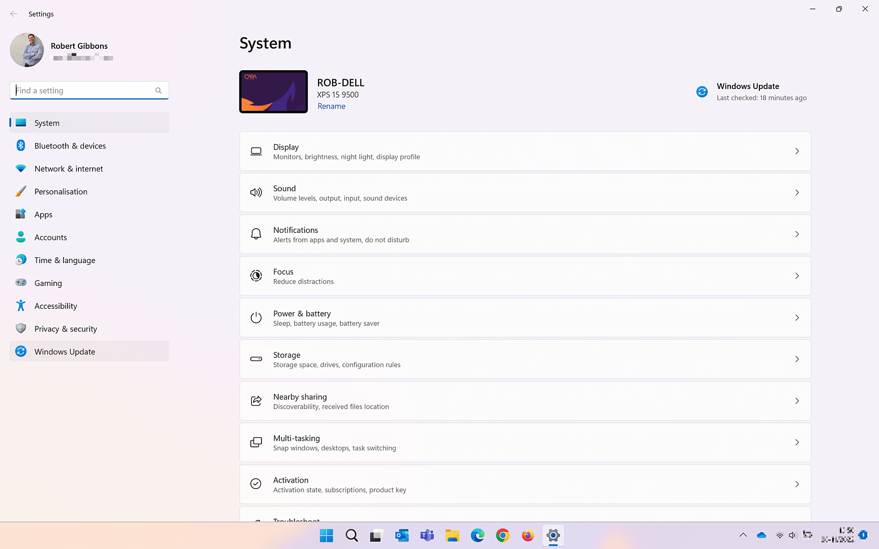Click the Sound speaker icon
Screen dimensions: 879x549
[x=256, y=193]
